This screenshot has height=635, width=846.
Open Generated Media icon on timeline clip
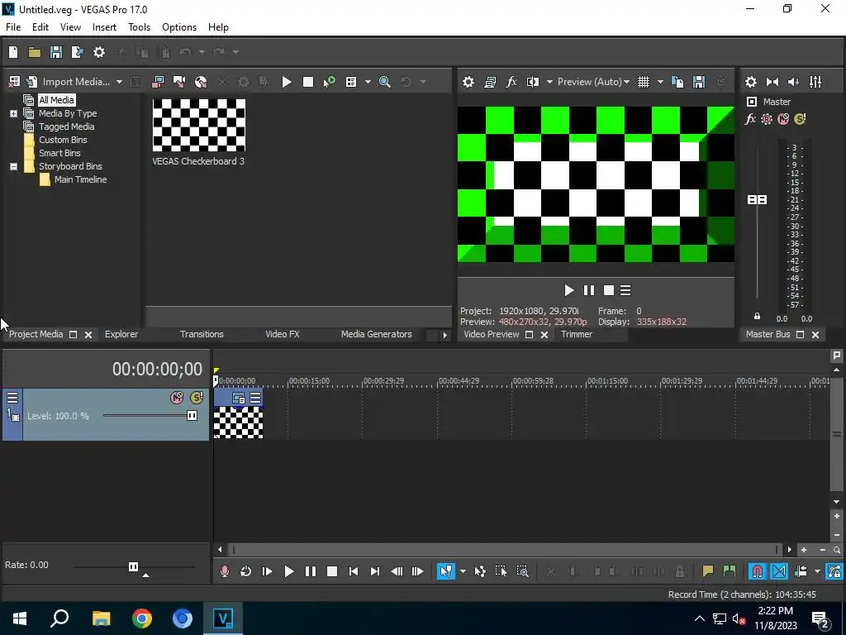click(x=239, y=399)
